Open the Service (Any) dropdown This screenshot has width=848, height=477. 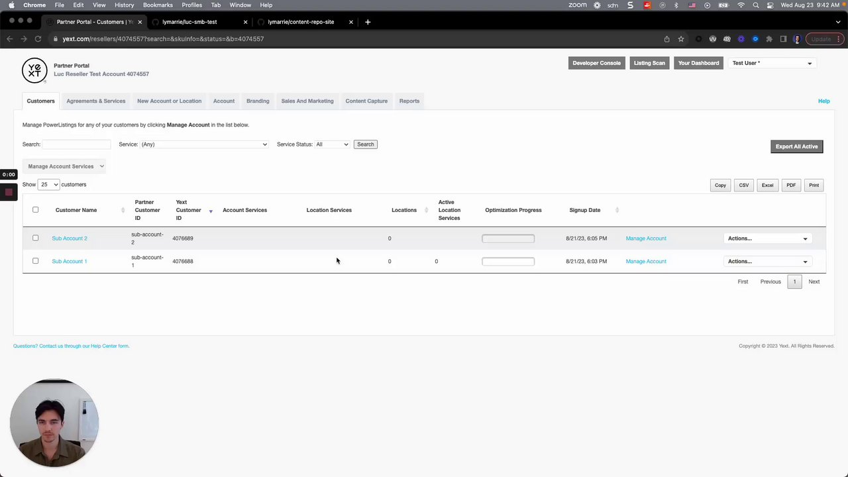[203, 144]
